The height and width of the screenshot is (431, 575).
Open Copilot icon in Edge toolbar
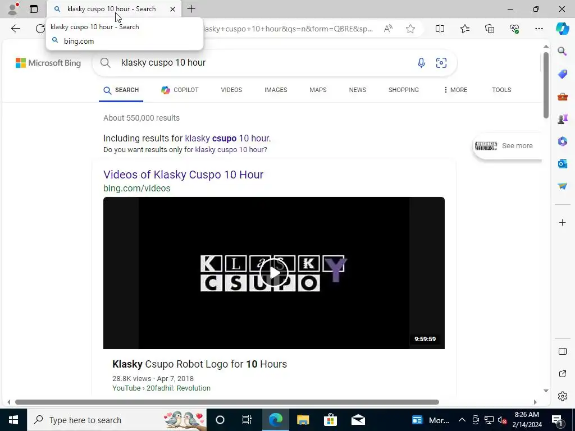coord(562,29)
